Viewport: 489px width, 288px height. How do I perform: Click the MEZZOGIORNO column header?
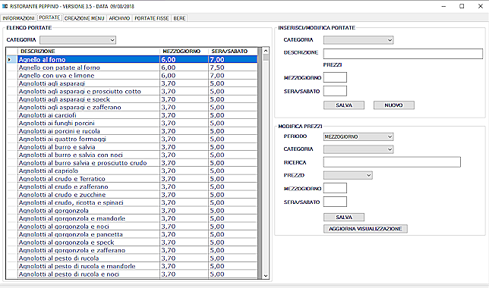(185, 52)
